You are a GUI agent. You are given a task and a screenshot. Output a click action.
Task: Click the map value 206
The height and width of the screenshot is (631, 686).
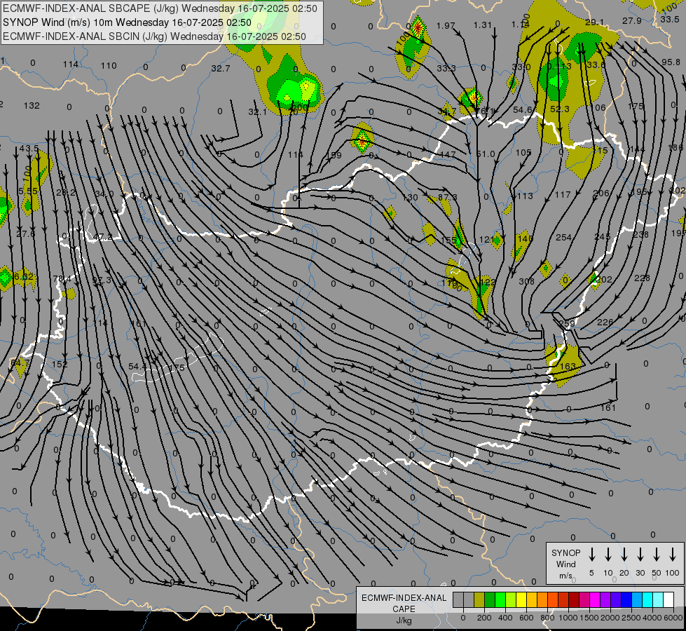(601, 194)
